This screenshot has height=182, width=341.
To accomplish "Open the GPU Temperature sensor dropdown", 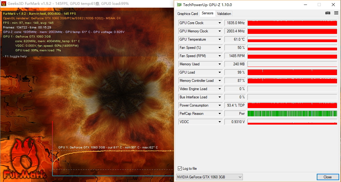I will [220, 39].
